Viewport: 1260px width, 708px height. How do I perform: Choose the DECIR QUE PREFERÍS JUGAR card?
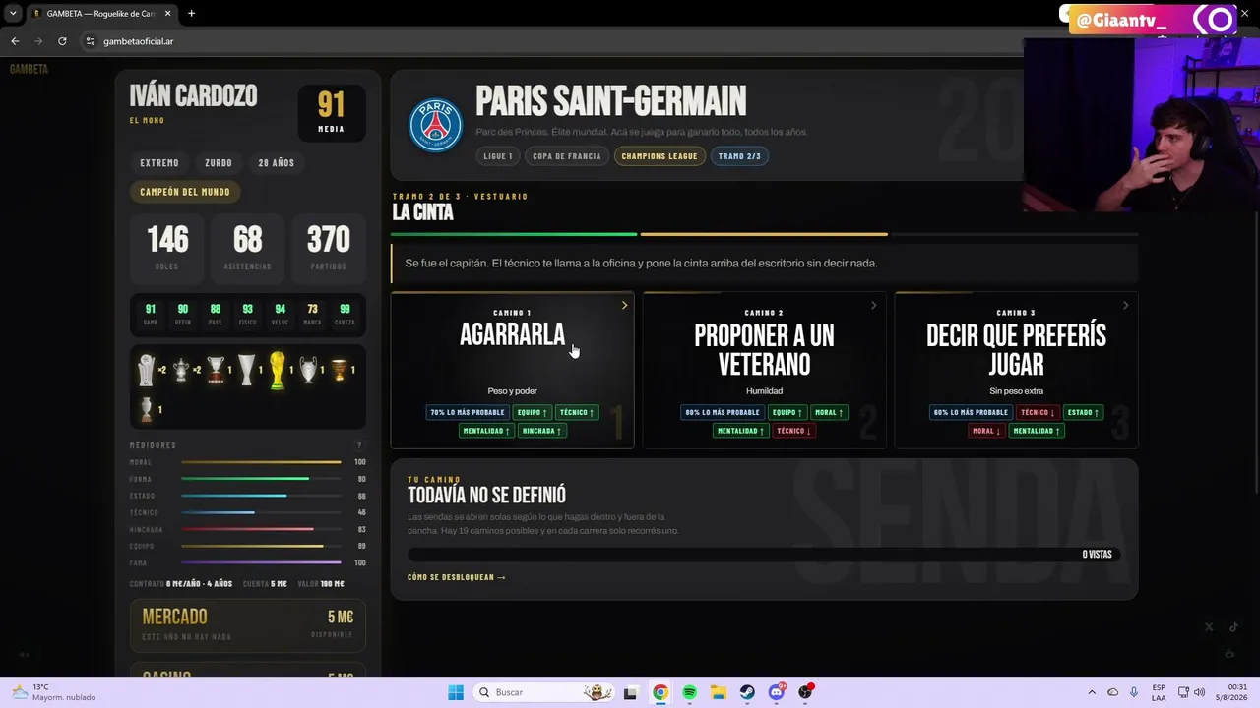[x=1016, y=370]
